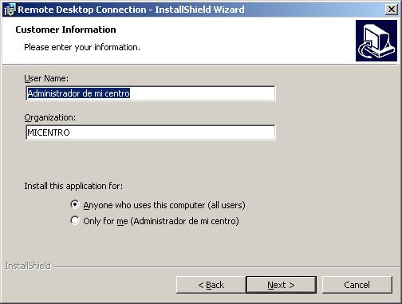Cancel the Remote Desktop Connection installation
This screenshot has height=304, width=402.
(x=357, y=285)
